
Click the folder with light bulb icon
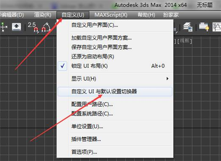[x=204, y=27]
